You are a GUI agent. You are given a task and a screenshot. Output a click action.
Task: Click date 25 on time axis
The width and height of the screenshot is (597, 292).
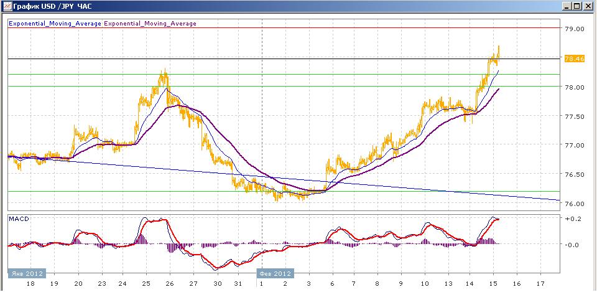(x=147, y=284)
